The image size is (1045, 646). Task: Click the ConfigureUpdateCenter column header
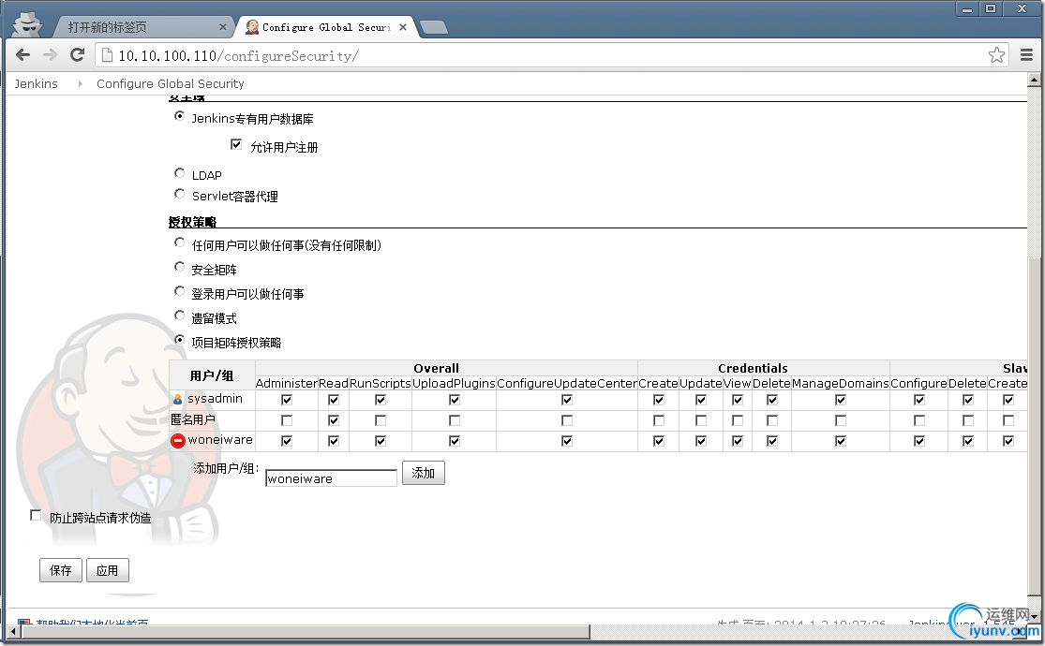click(x=566, y=384)
